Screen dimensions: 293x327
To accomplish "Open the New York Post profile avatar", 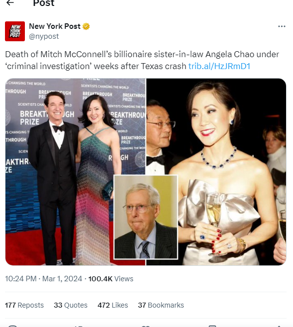I will pyautogui.click(x=15, y=31).
